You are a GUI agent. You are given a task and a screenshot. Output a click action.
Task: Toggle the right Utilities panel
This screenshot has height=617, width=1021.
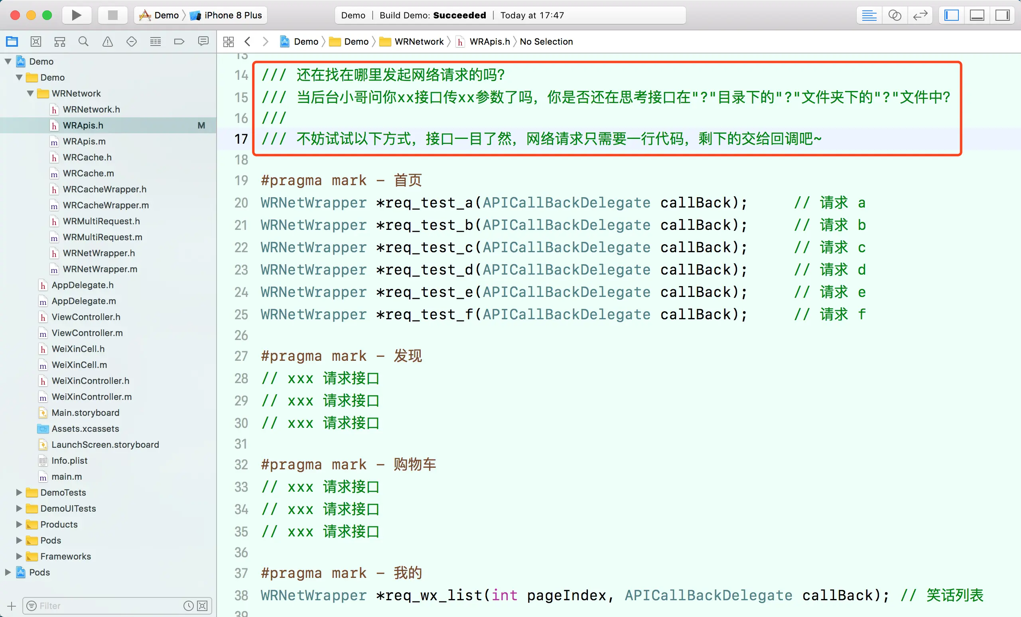[x=1002, y=15]
